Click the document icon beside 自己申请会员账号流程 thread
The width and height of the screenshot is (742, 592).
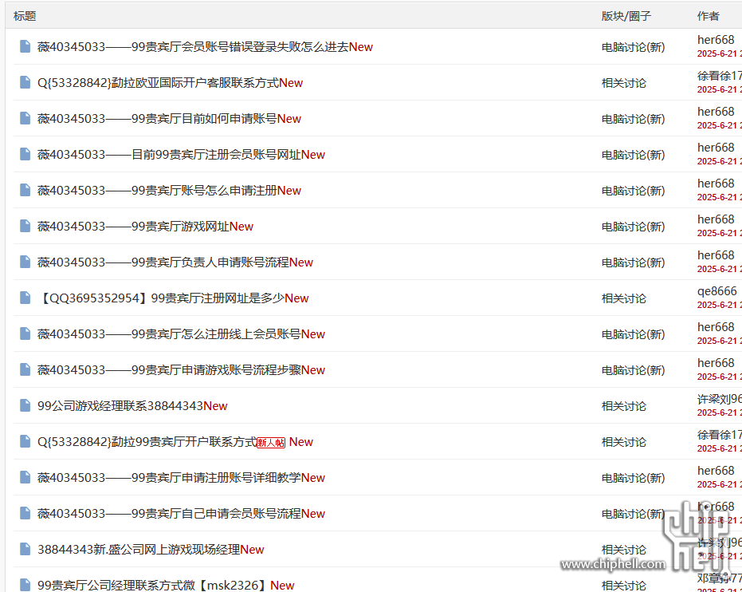coord(25,513)
